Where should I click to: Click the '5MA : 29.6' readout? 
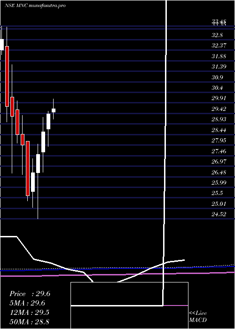point(27,303)
